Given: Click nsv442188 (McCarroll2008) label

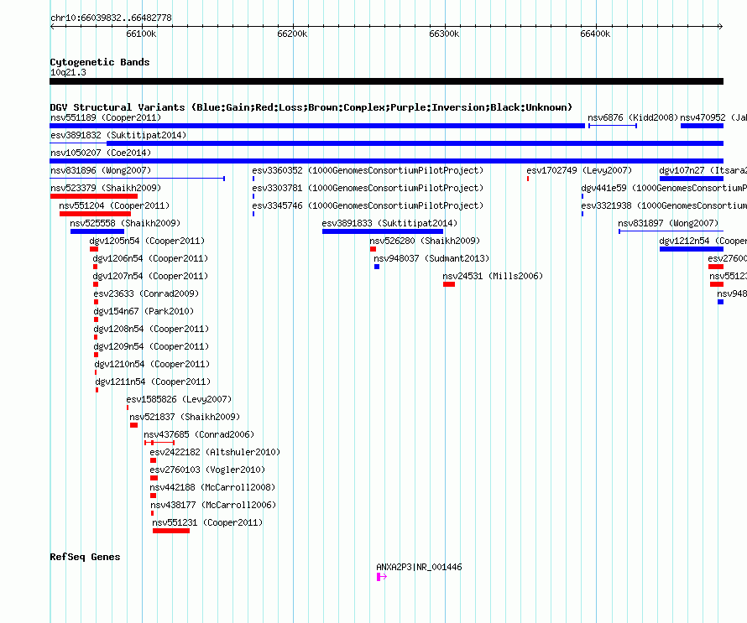Looking at the screenshot, I should (212, 487).
